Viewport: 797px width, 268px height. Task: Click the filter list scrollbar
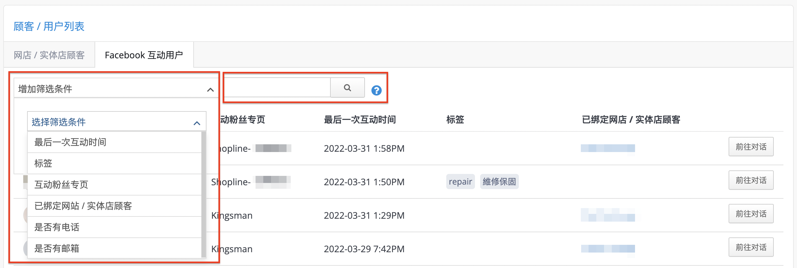pyautogui.click(x=204, y=195)
